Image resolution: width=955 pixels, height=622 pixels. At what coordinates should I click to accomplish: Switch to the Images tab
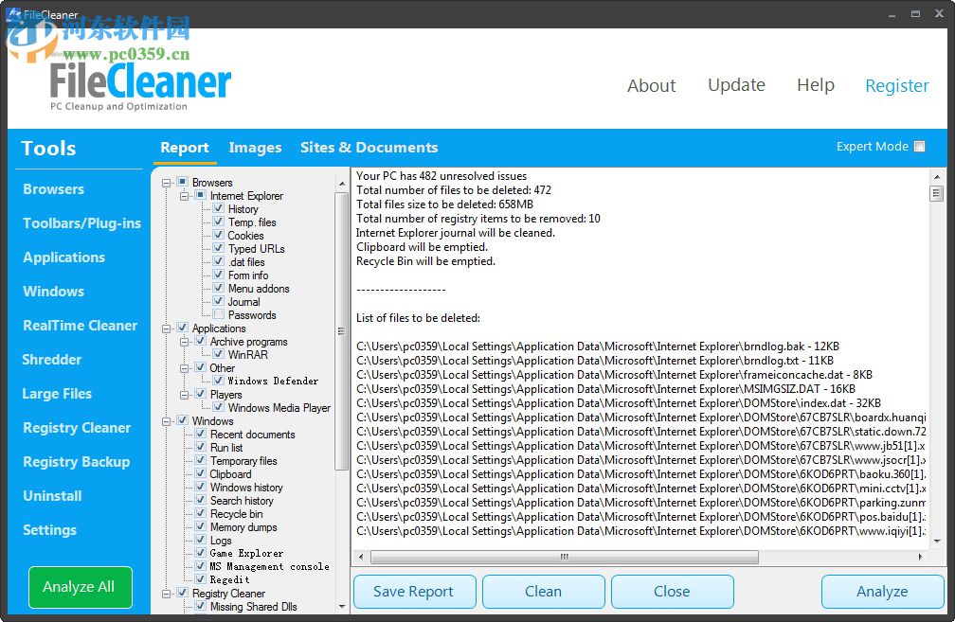tap(255, 148)
